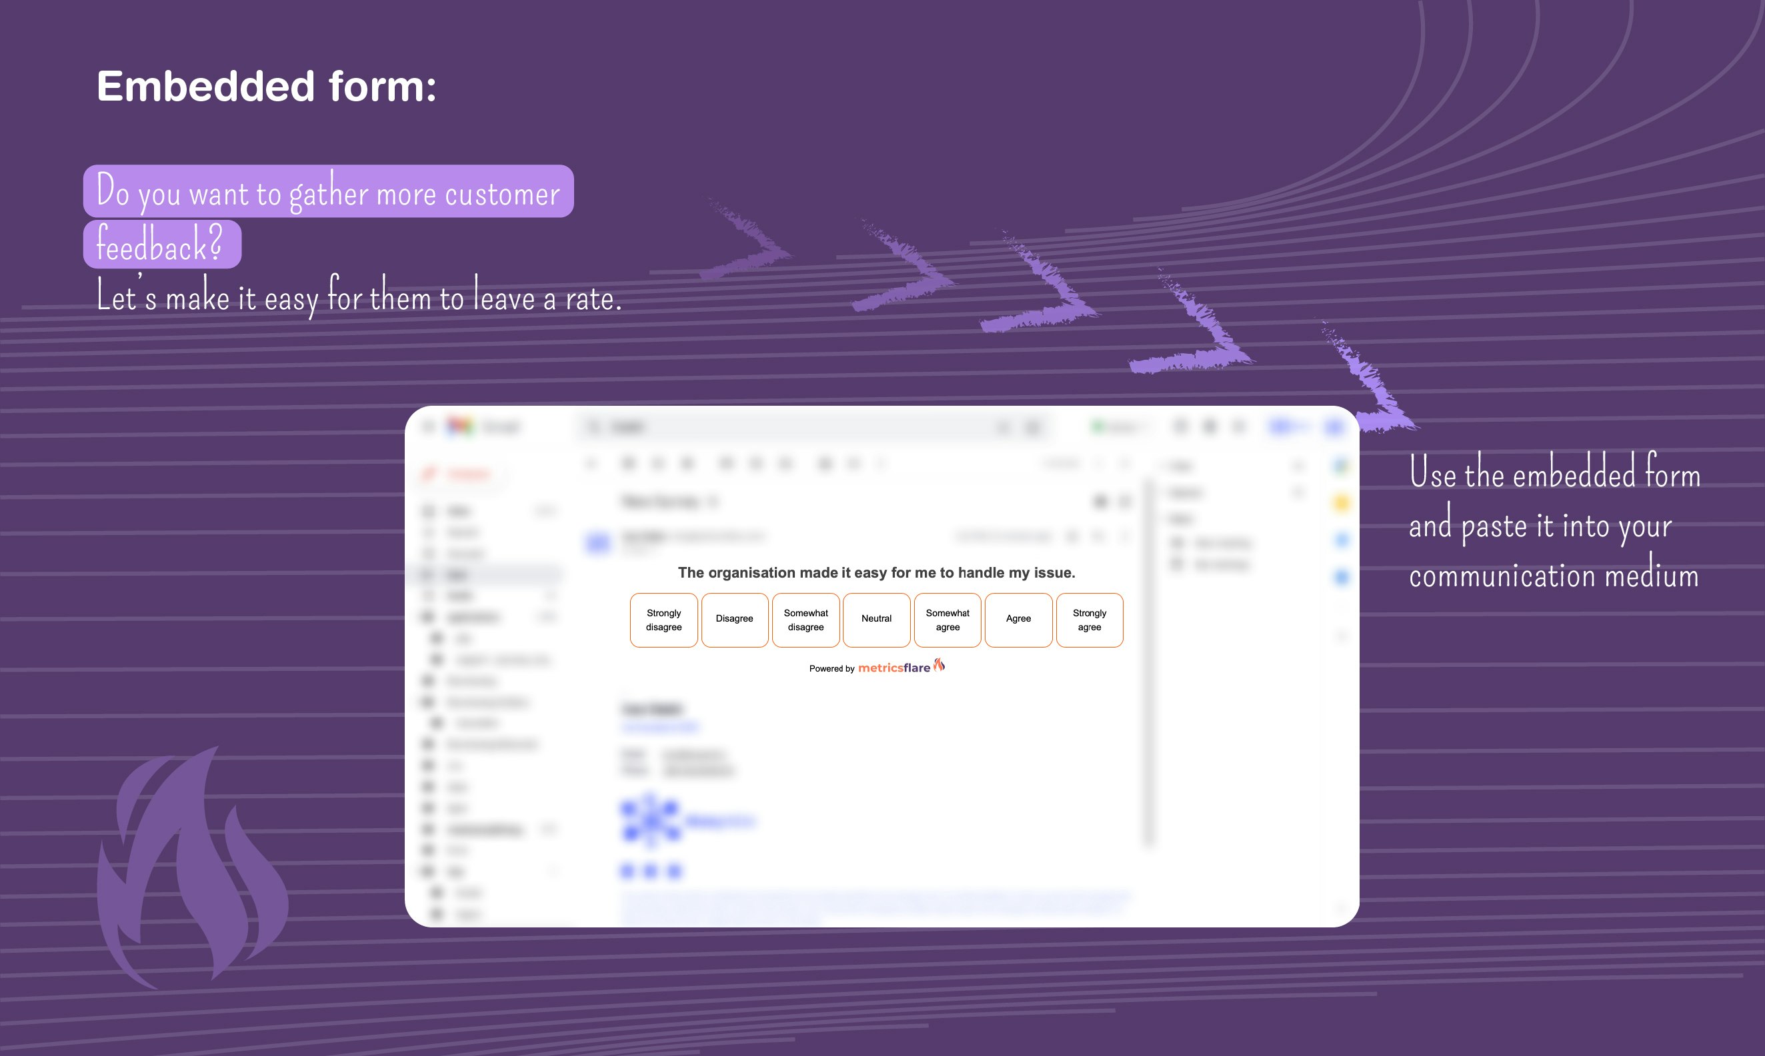Click the back arrow above the email

pos(591,464)
